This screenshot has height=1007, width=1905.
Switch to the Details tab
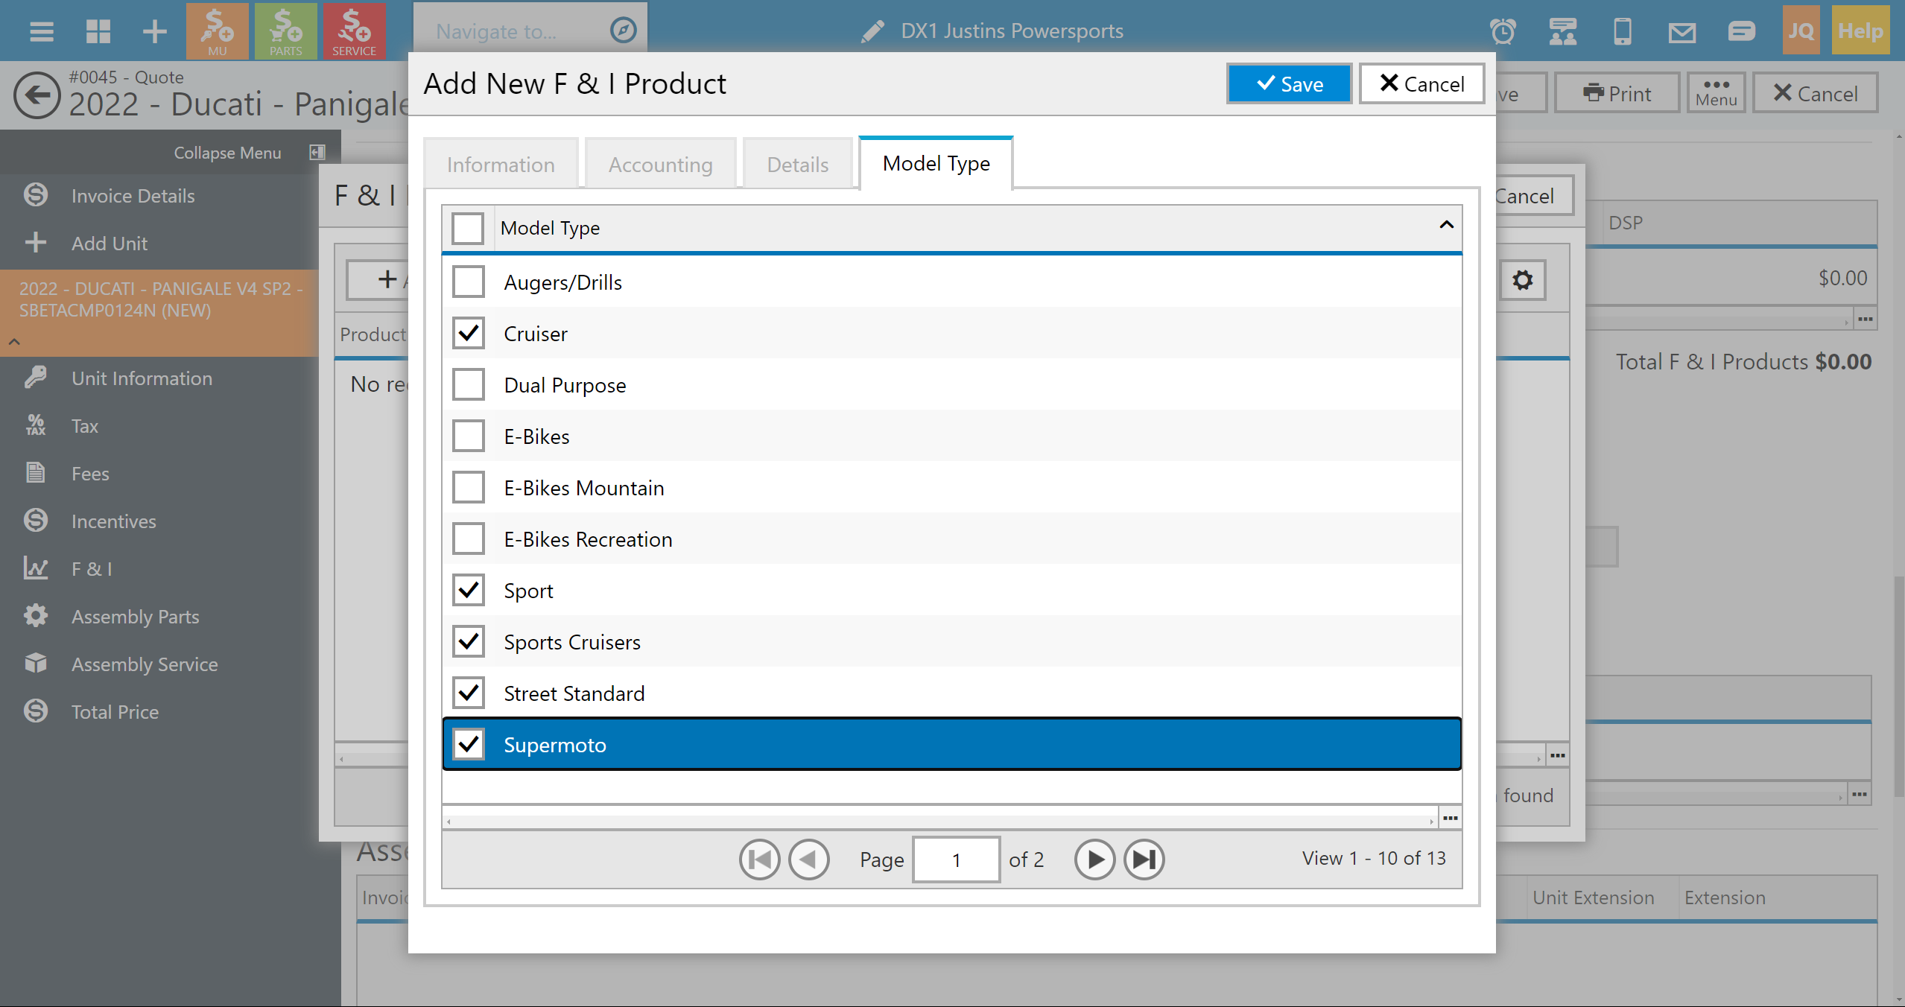pyautogui.click(x=797, y=165)
